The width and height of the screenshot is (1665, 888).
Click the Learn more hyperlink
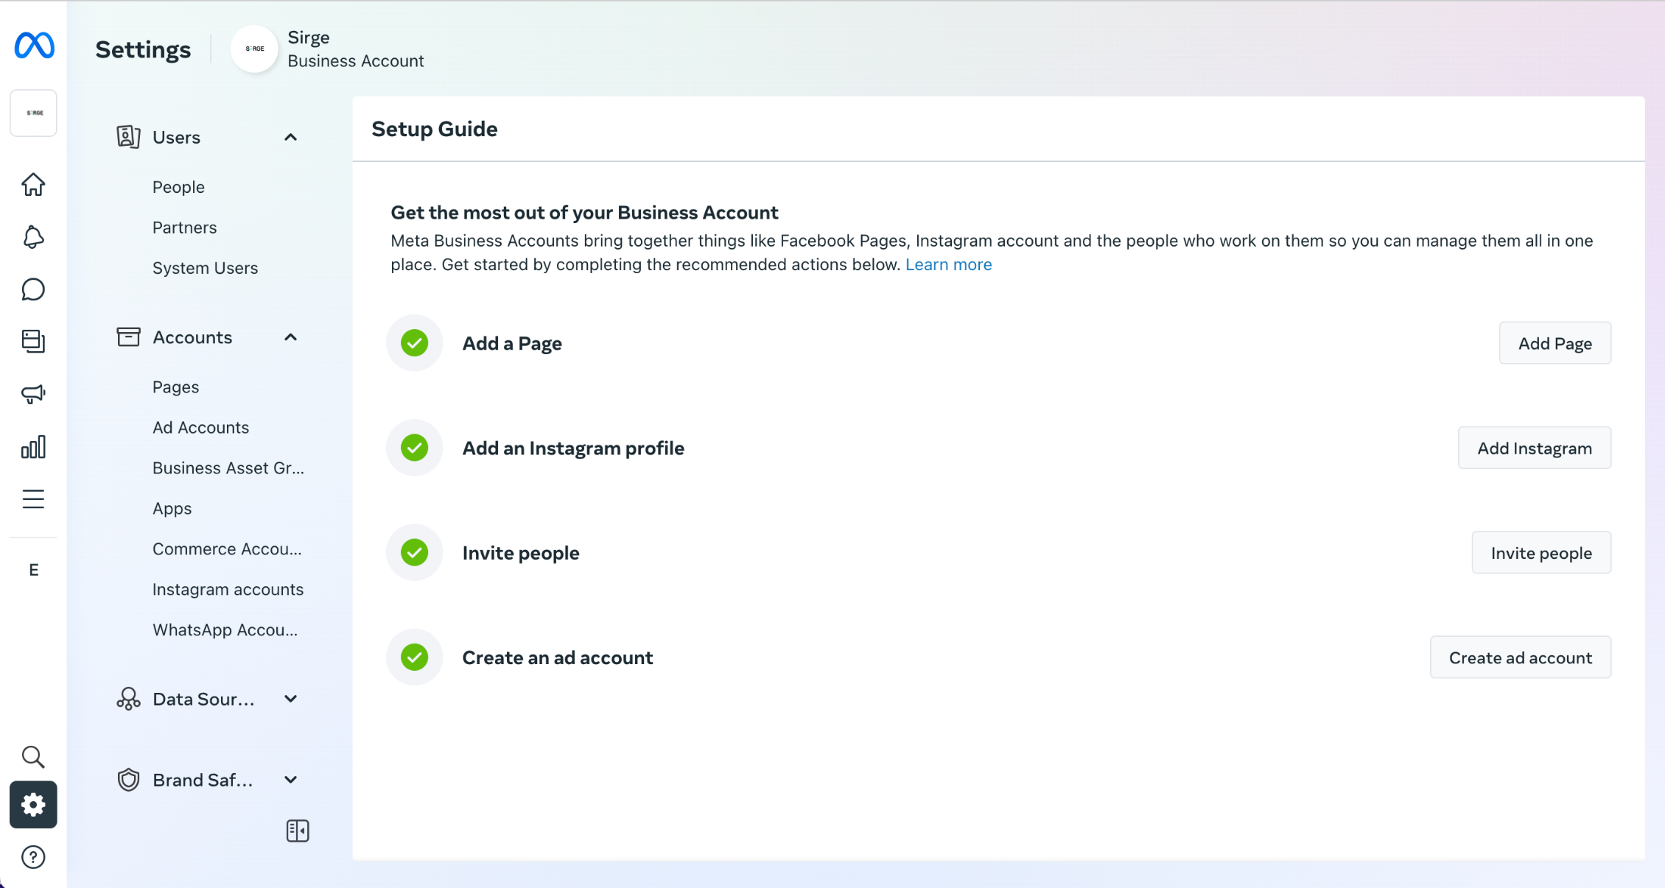(x=948, y=264)
